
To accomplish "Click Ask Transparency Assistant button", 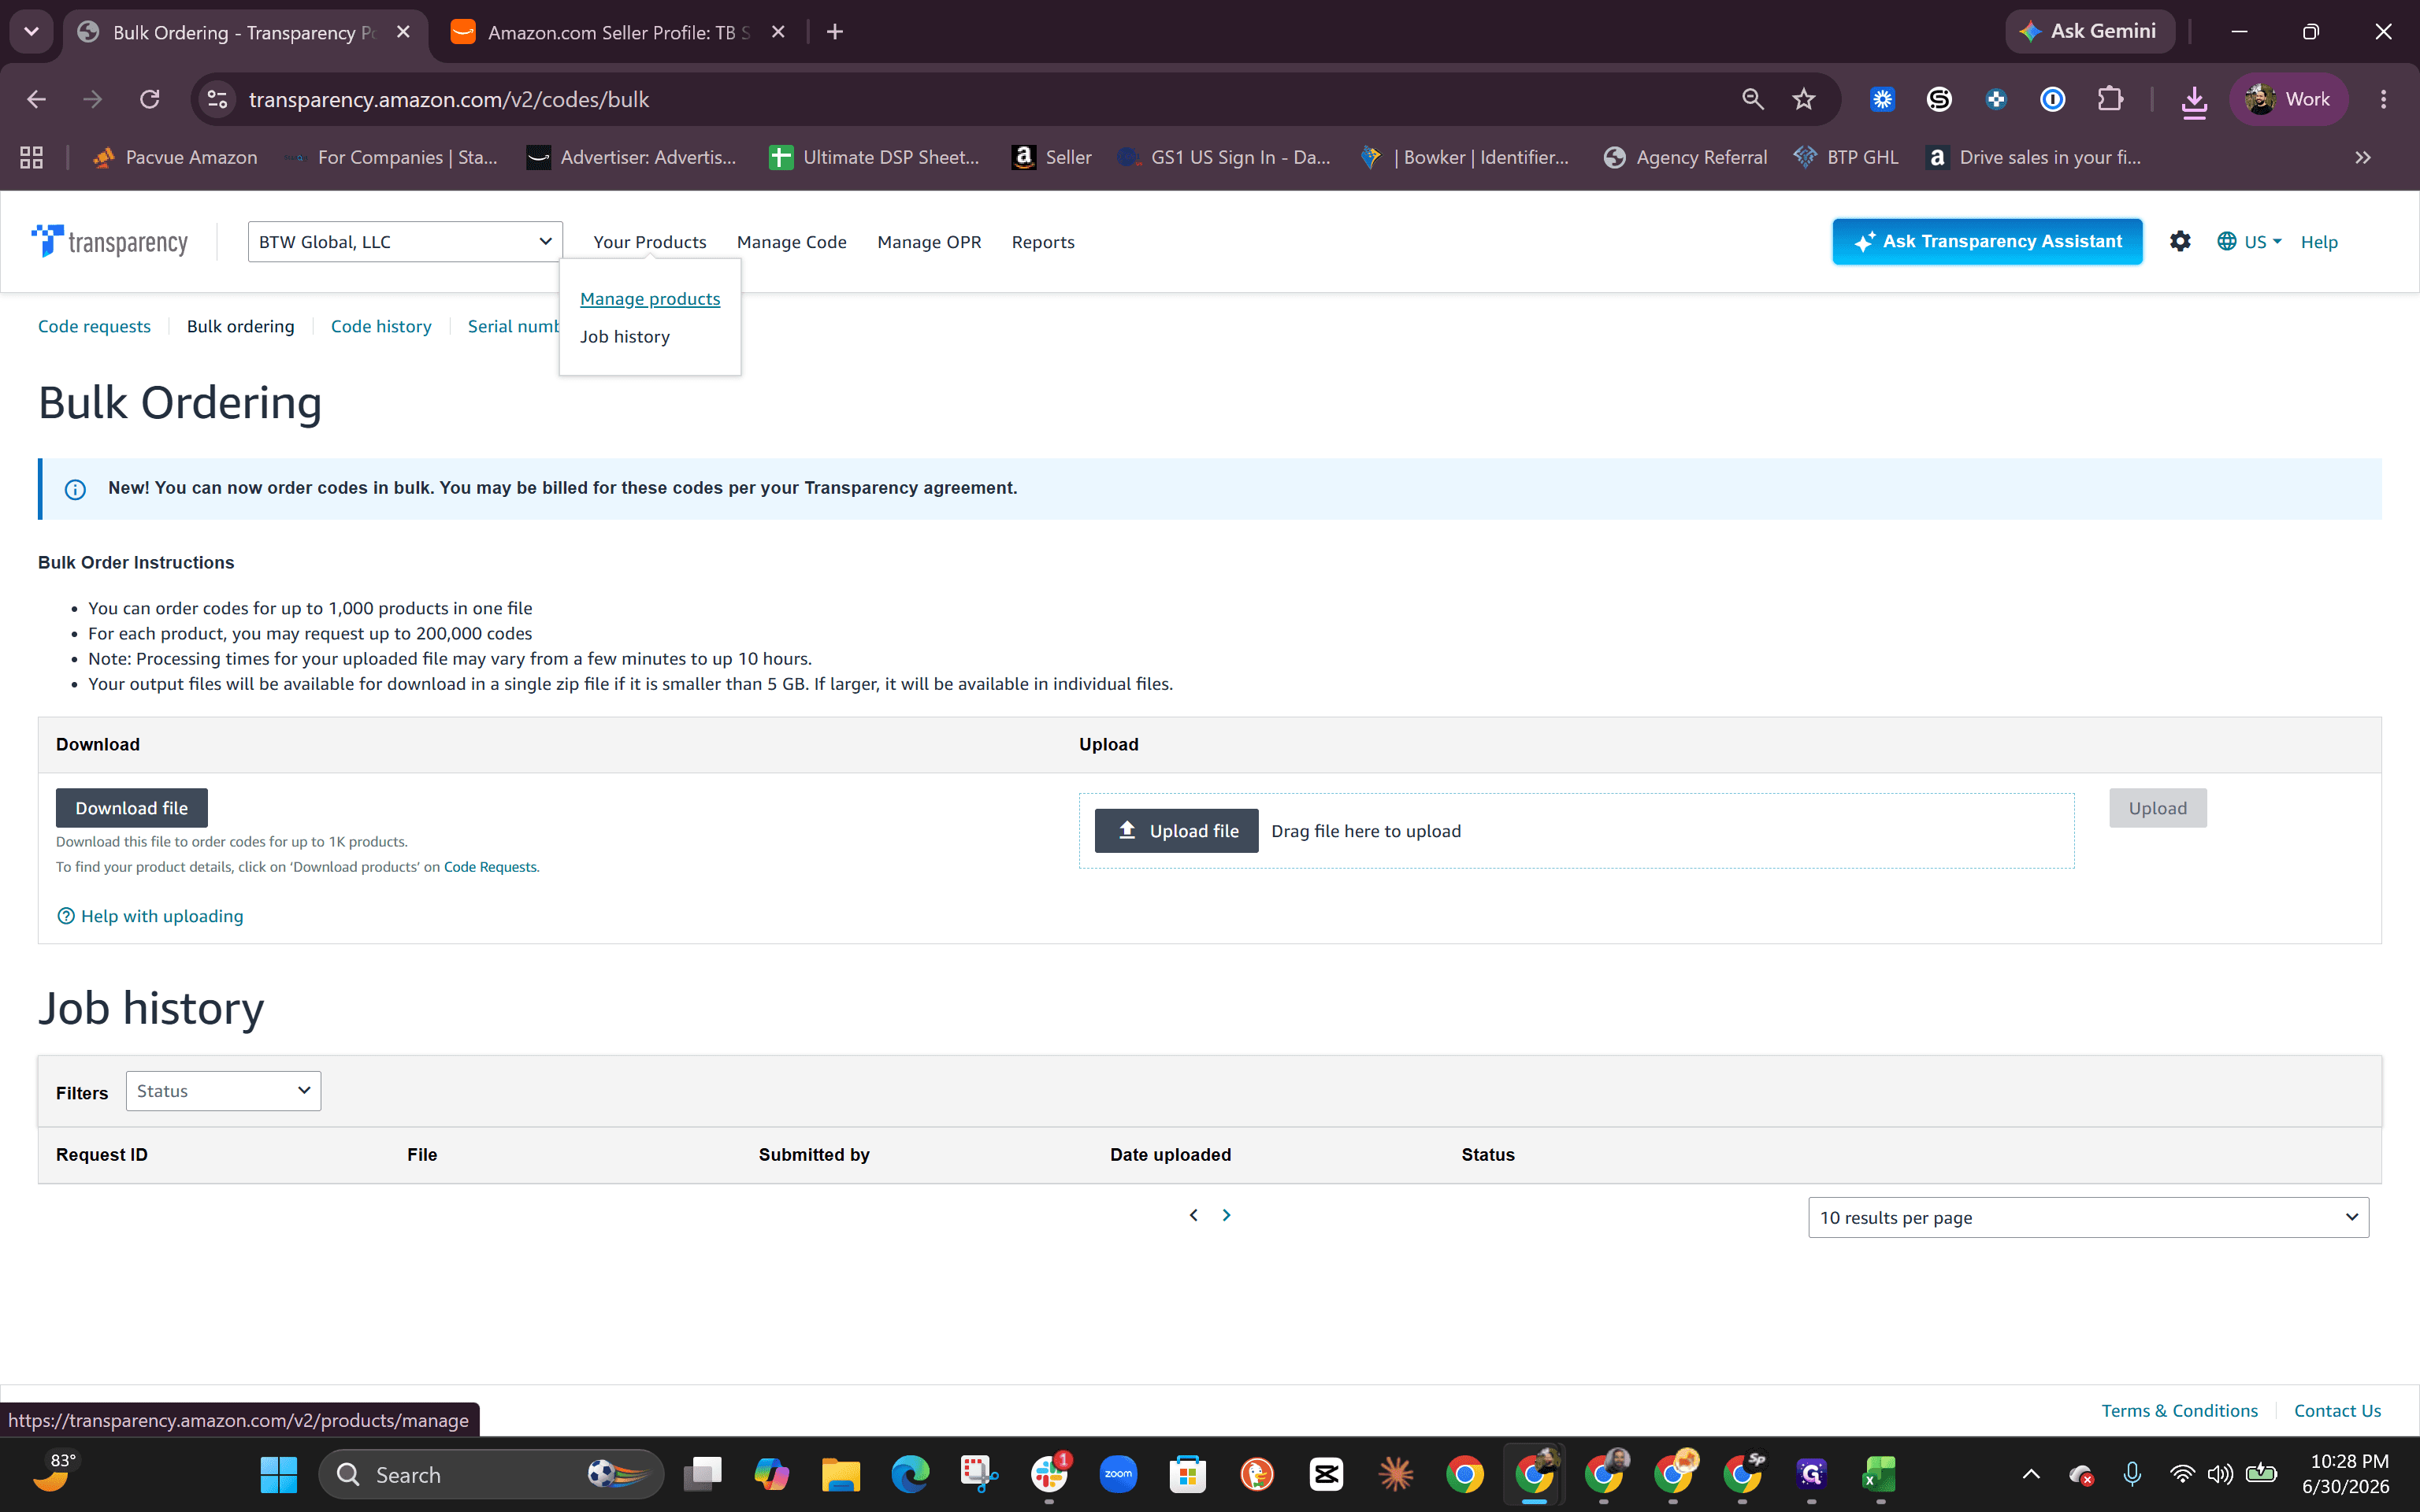I will click(1987, 241).
